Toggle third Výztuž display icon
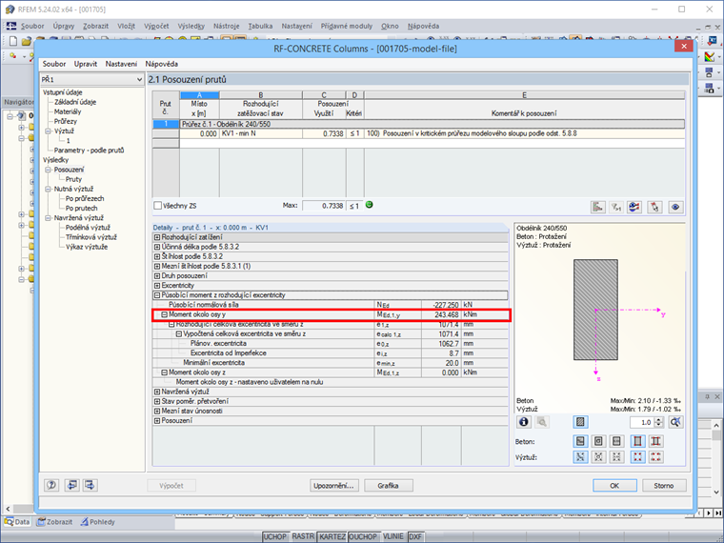 coord(616,456)
